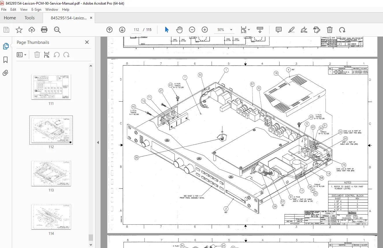Select page 112 thumbnail
Image resolution: width=383 pixels, height=248 pixels.
tap(51, 130)
